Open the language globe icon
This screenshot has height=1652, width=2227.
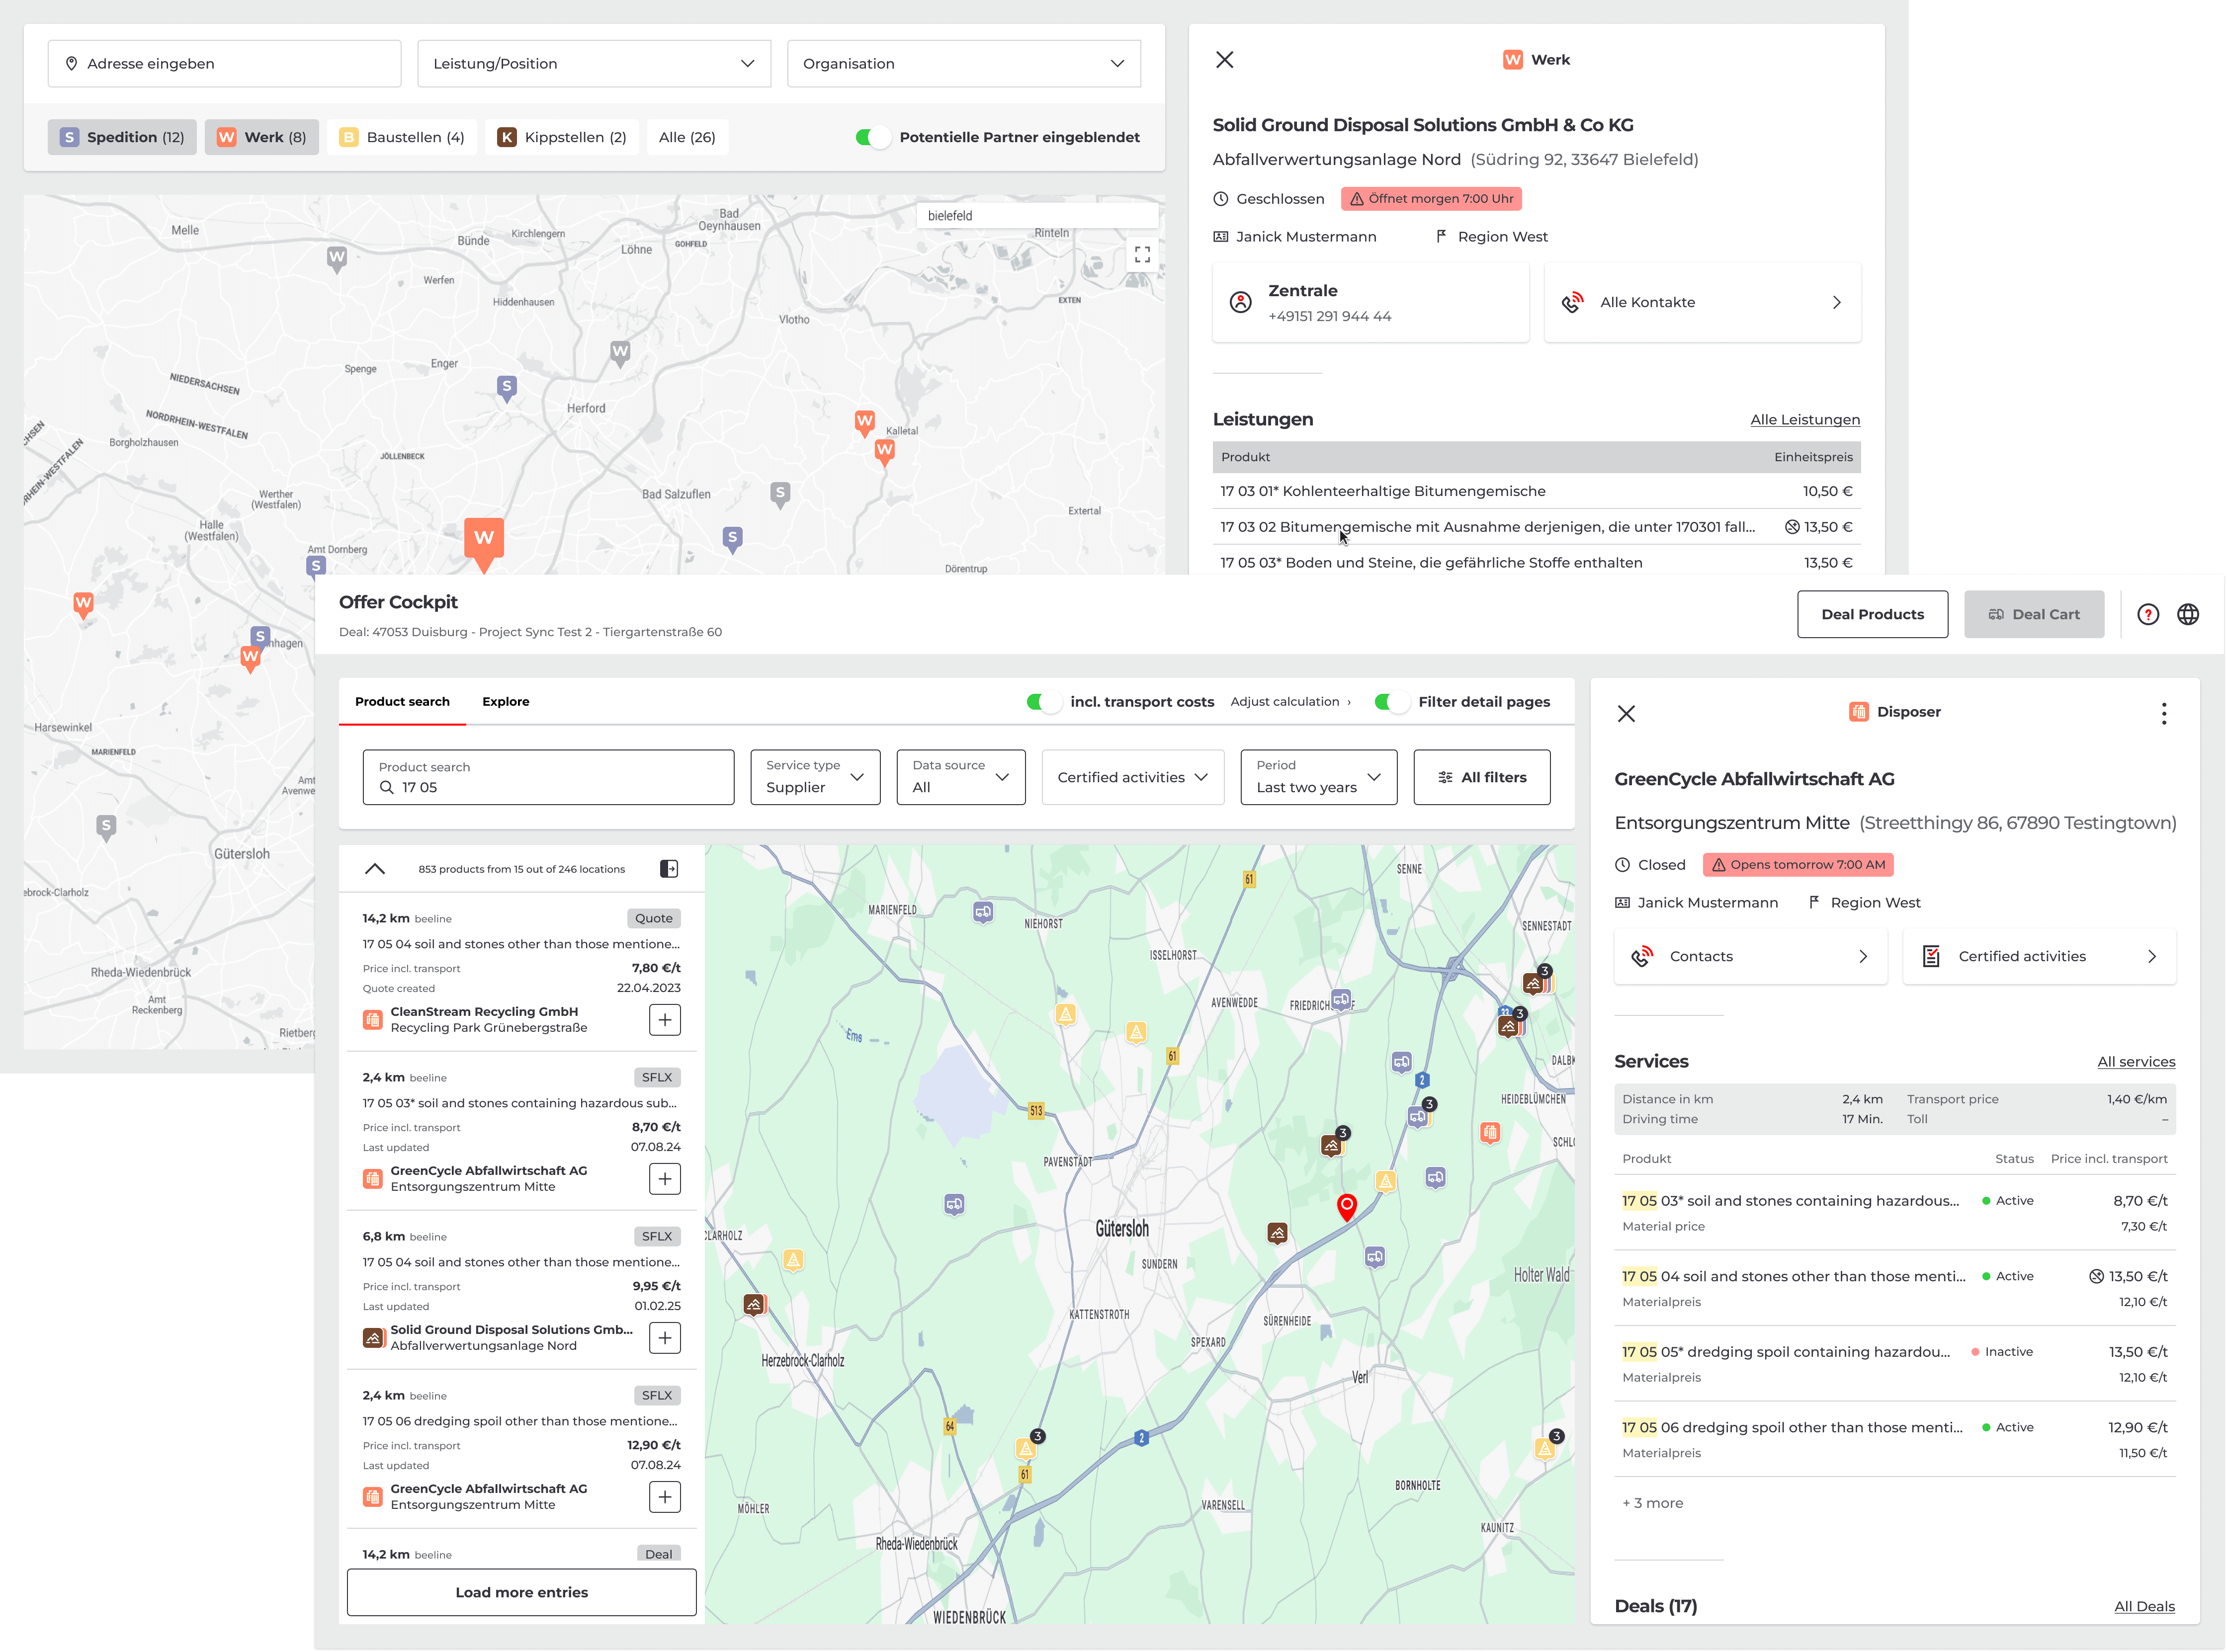(2188, 614)
